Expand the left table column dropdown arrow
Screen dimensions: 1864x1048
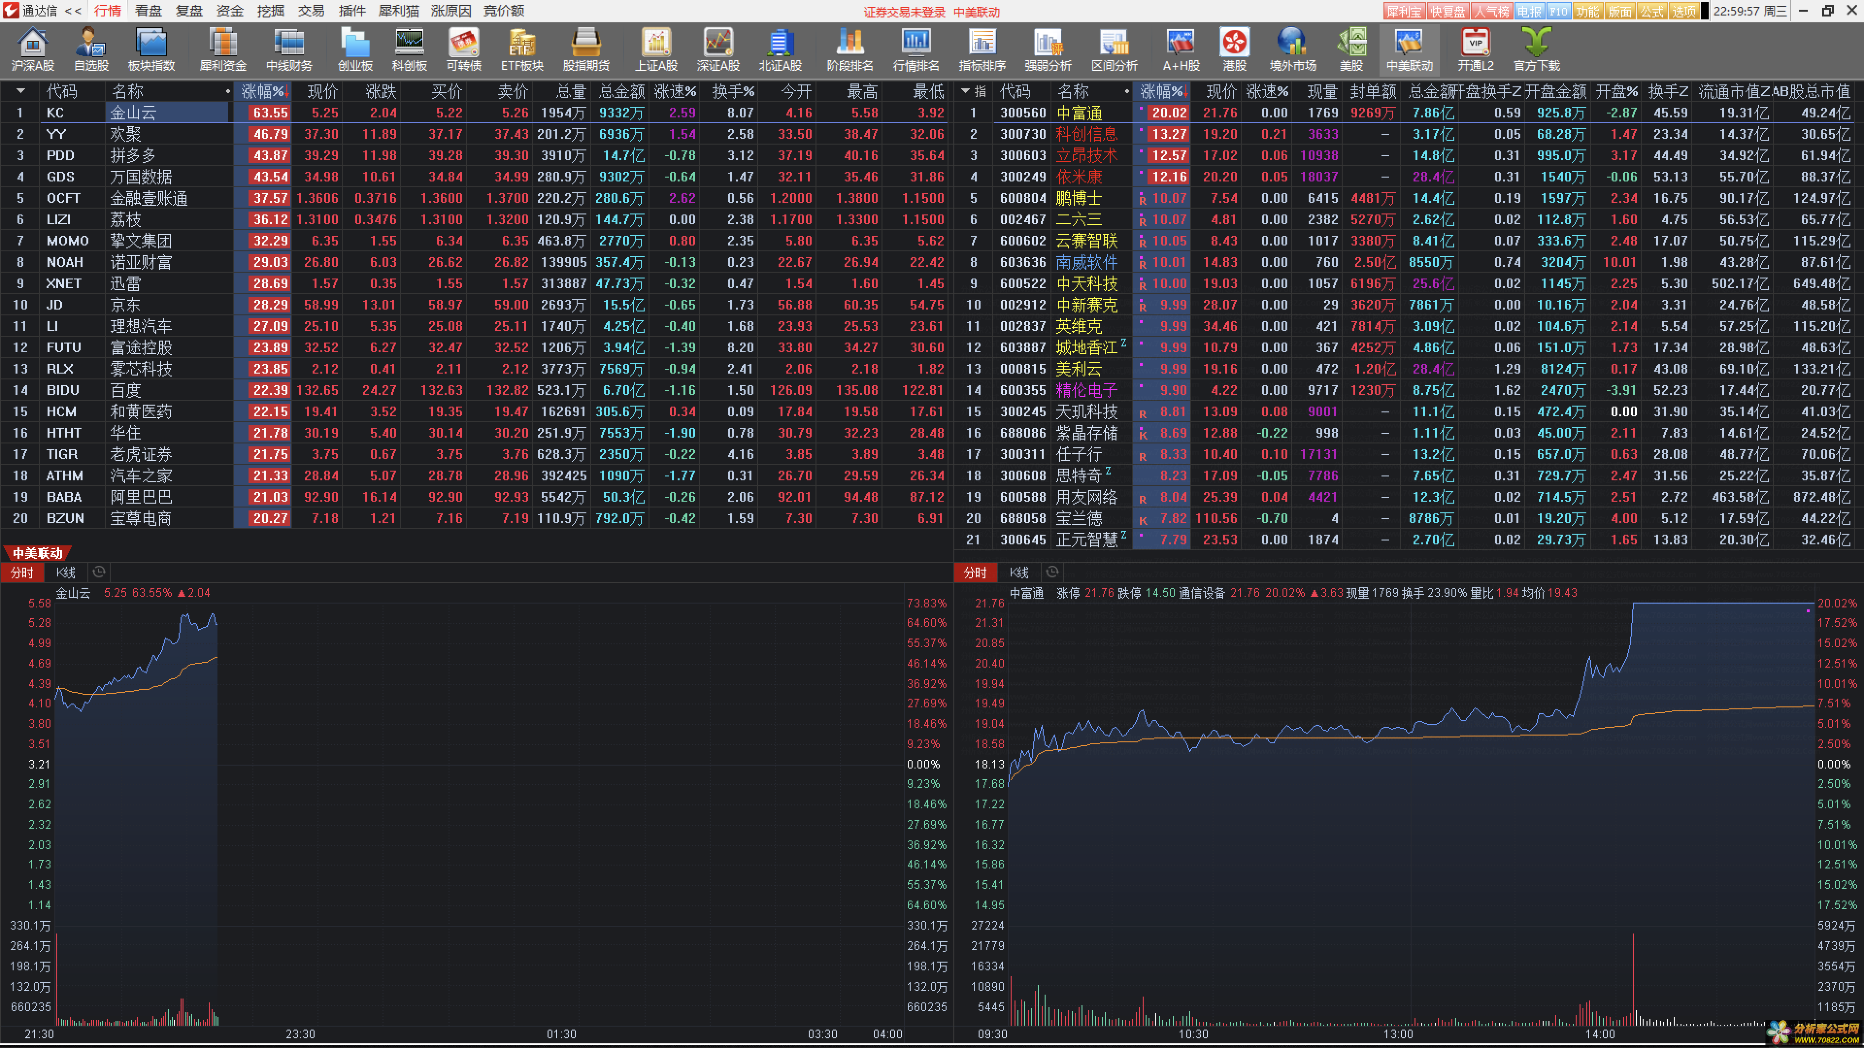pyautogui.click(x=20, y=91)
